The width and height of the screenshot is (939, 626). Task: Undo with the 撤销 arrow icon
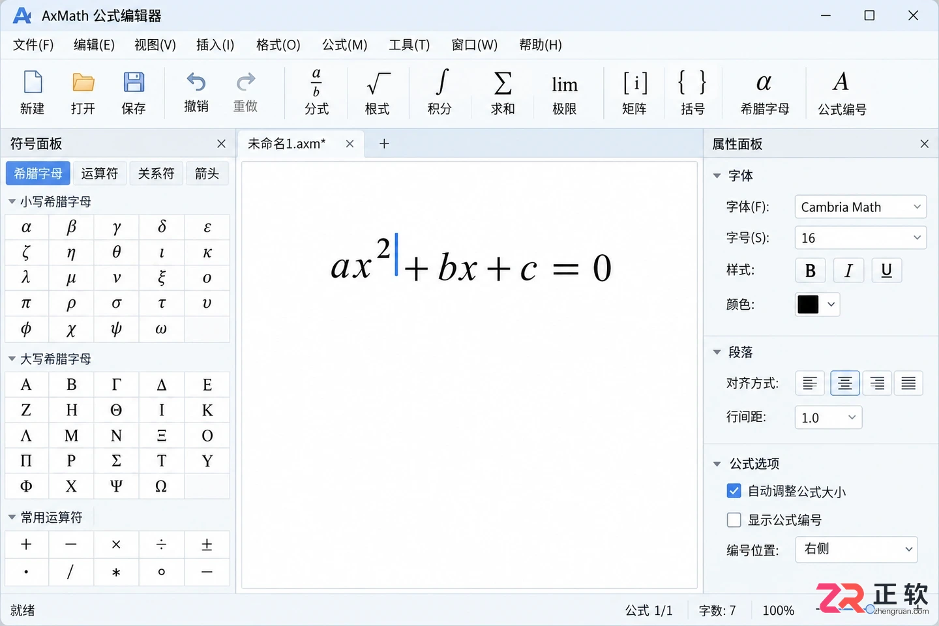click(196, 82)
